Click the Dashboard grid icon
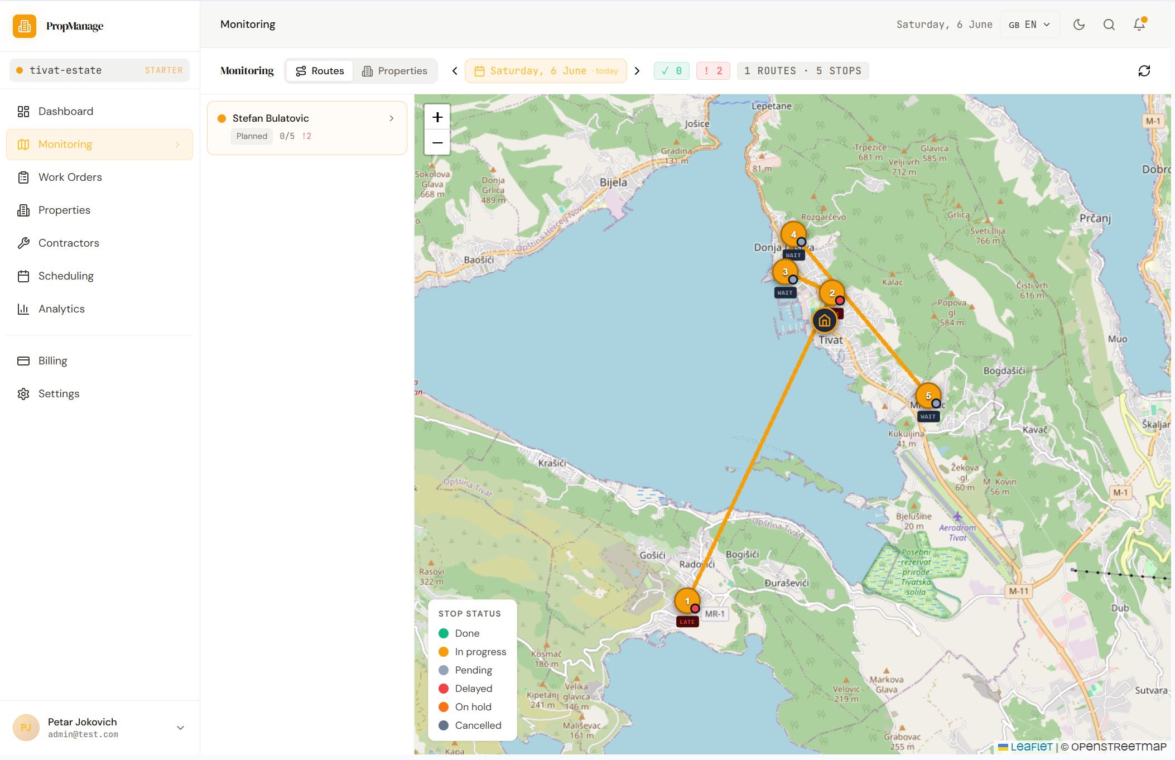This screenshot has height=760, width=1175. pos(23,112)
